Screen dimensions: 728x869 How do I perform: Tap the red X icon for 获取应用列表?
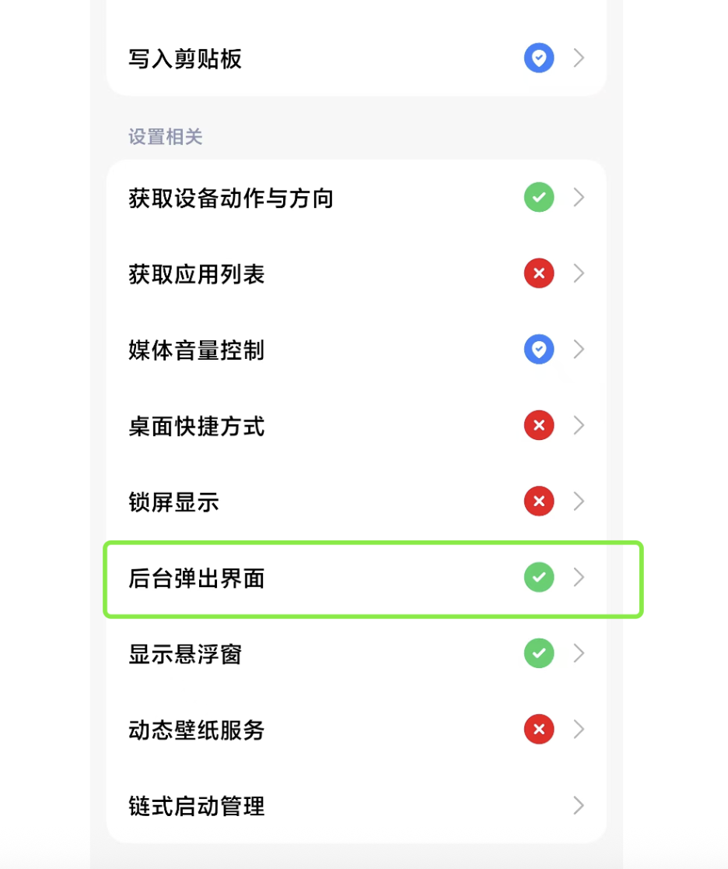click(x=539, y=273)
